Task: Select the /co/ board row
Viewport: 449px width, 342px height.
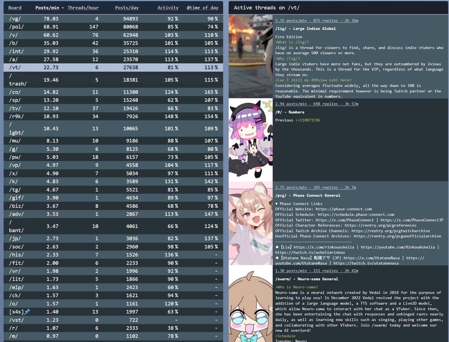Action: coord(113,92)
